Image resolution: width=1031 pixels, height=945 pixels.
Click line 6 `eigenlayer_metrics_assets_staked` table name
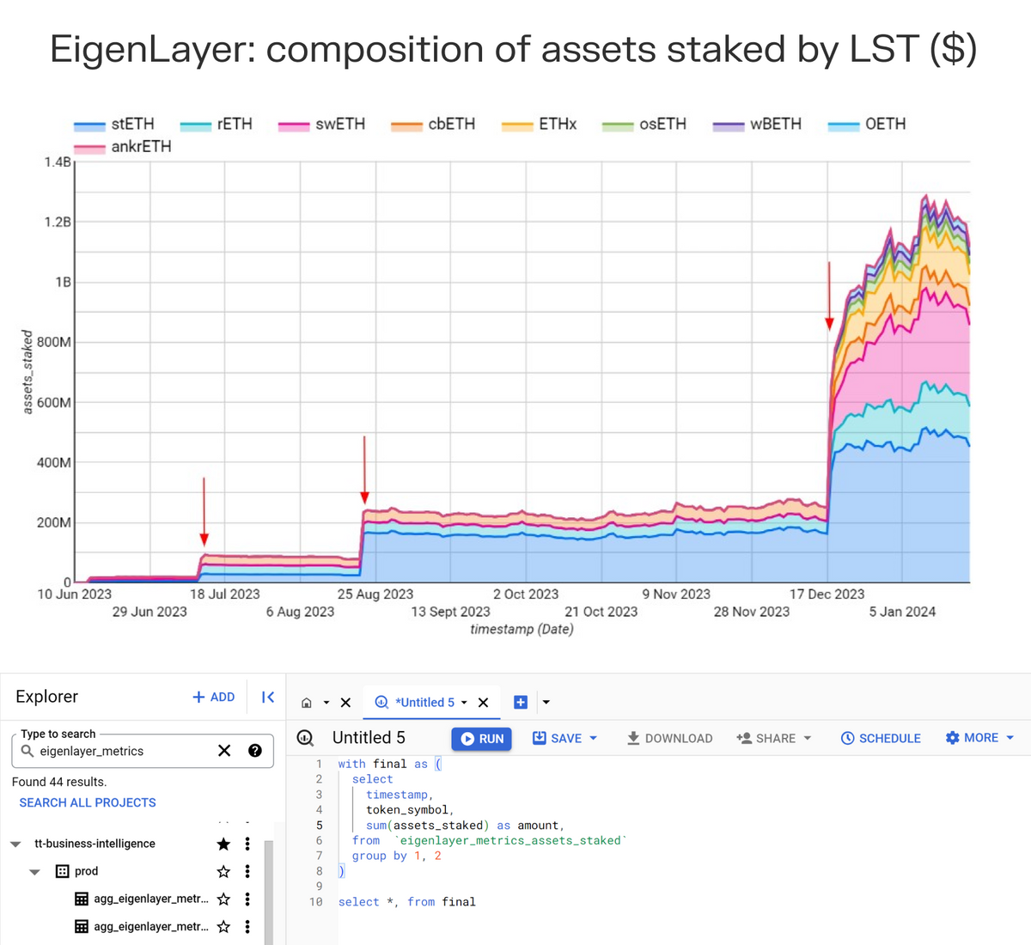pos(510,840)
